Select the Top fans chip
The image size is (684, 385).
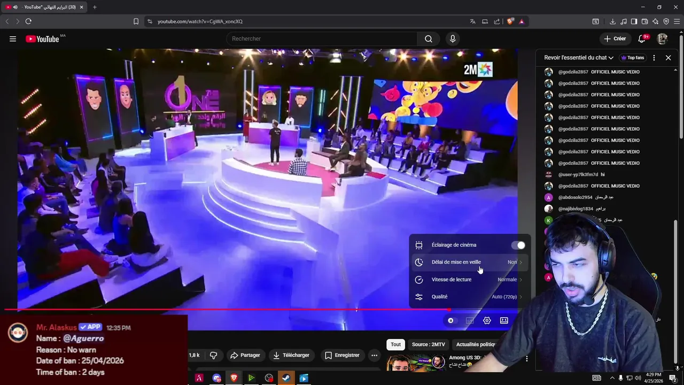633,58
